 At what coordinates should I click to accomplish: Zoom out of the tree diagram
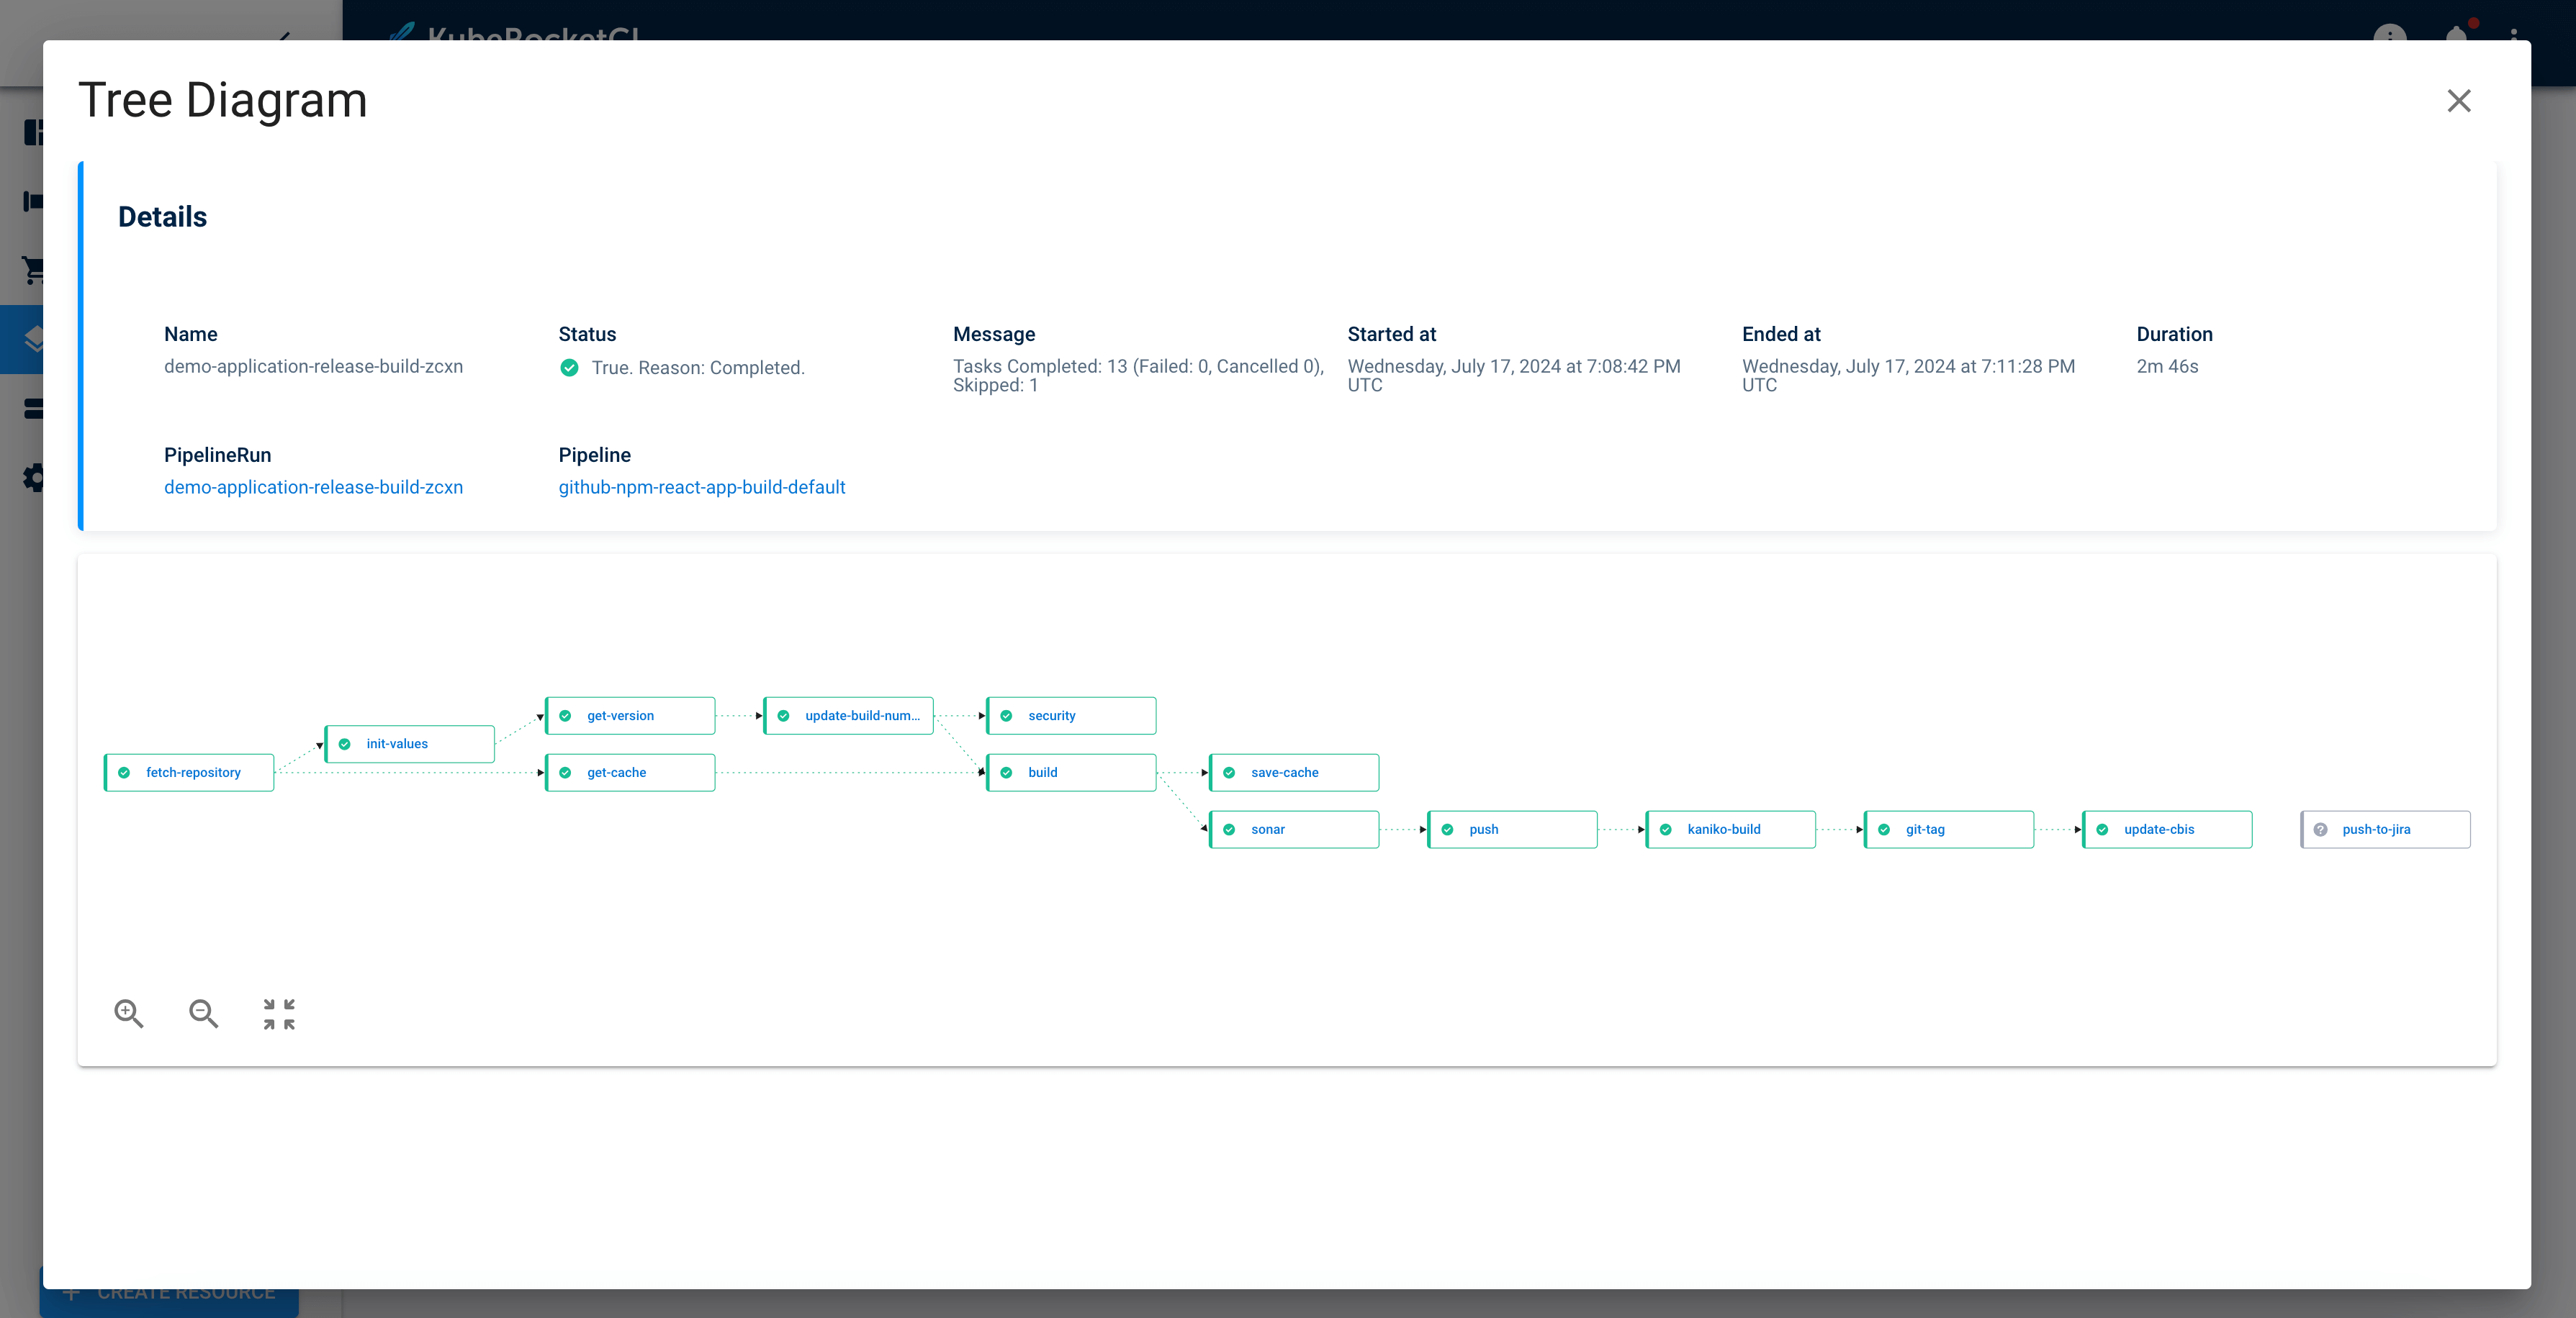tap(204, 1013)
